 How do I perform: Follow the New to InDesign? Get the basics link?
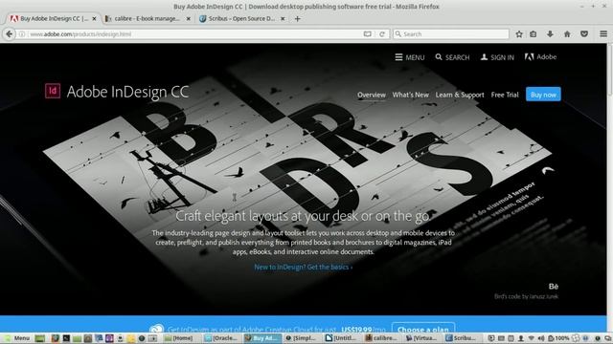[x=304, y=268]
